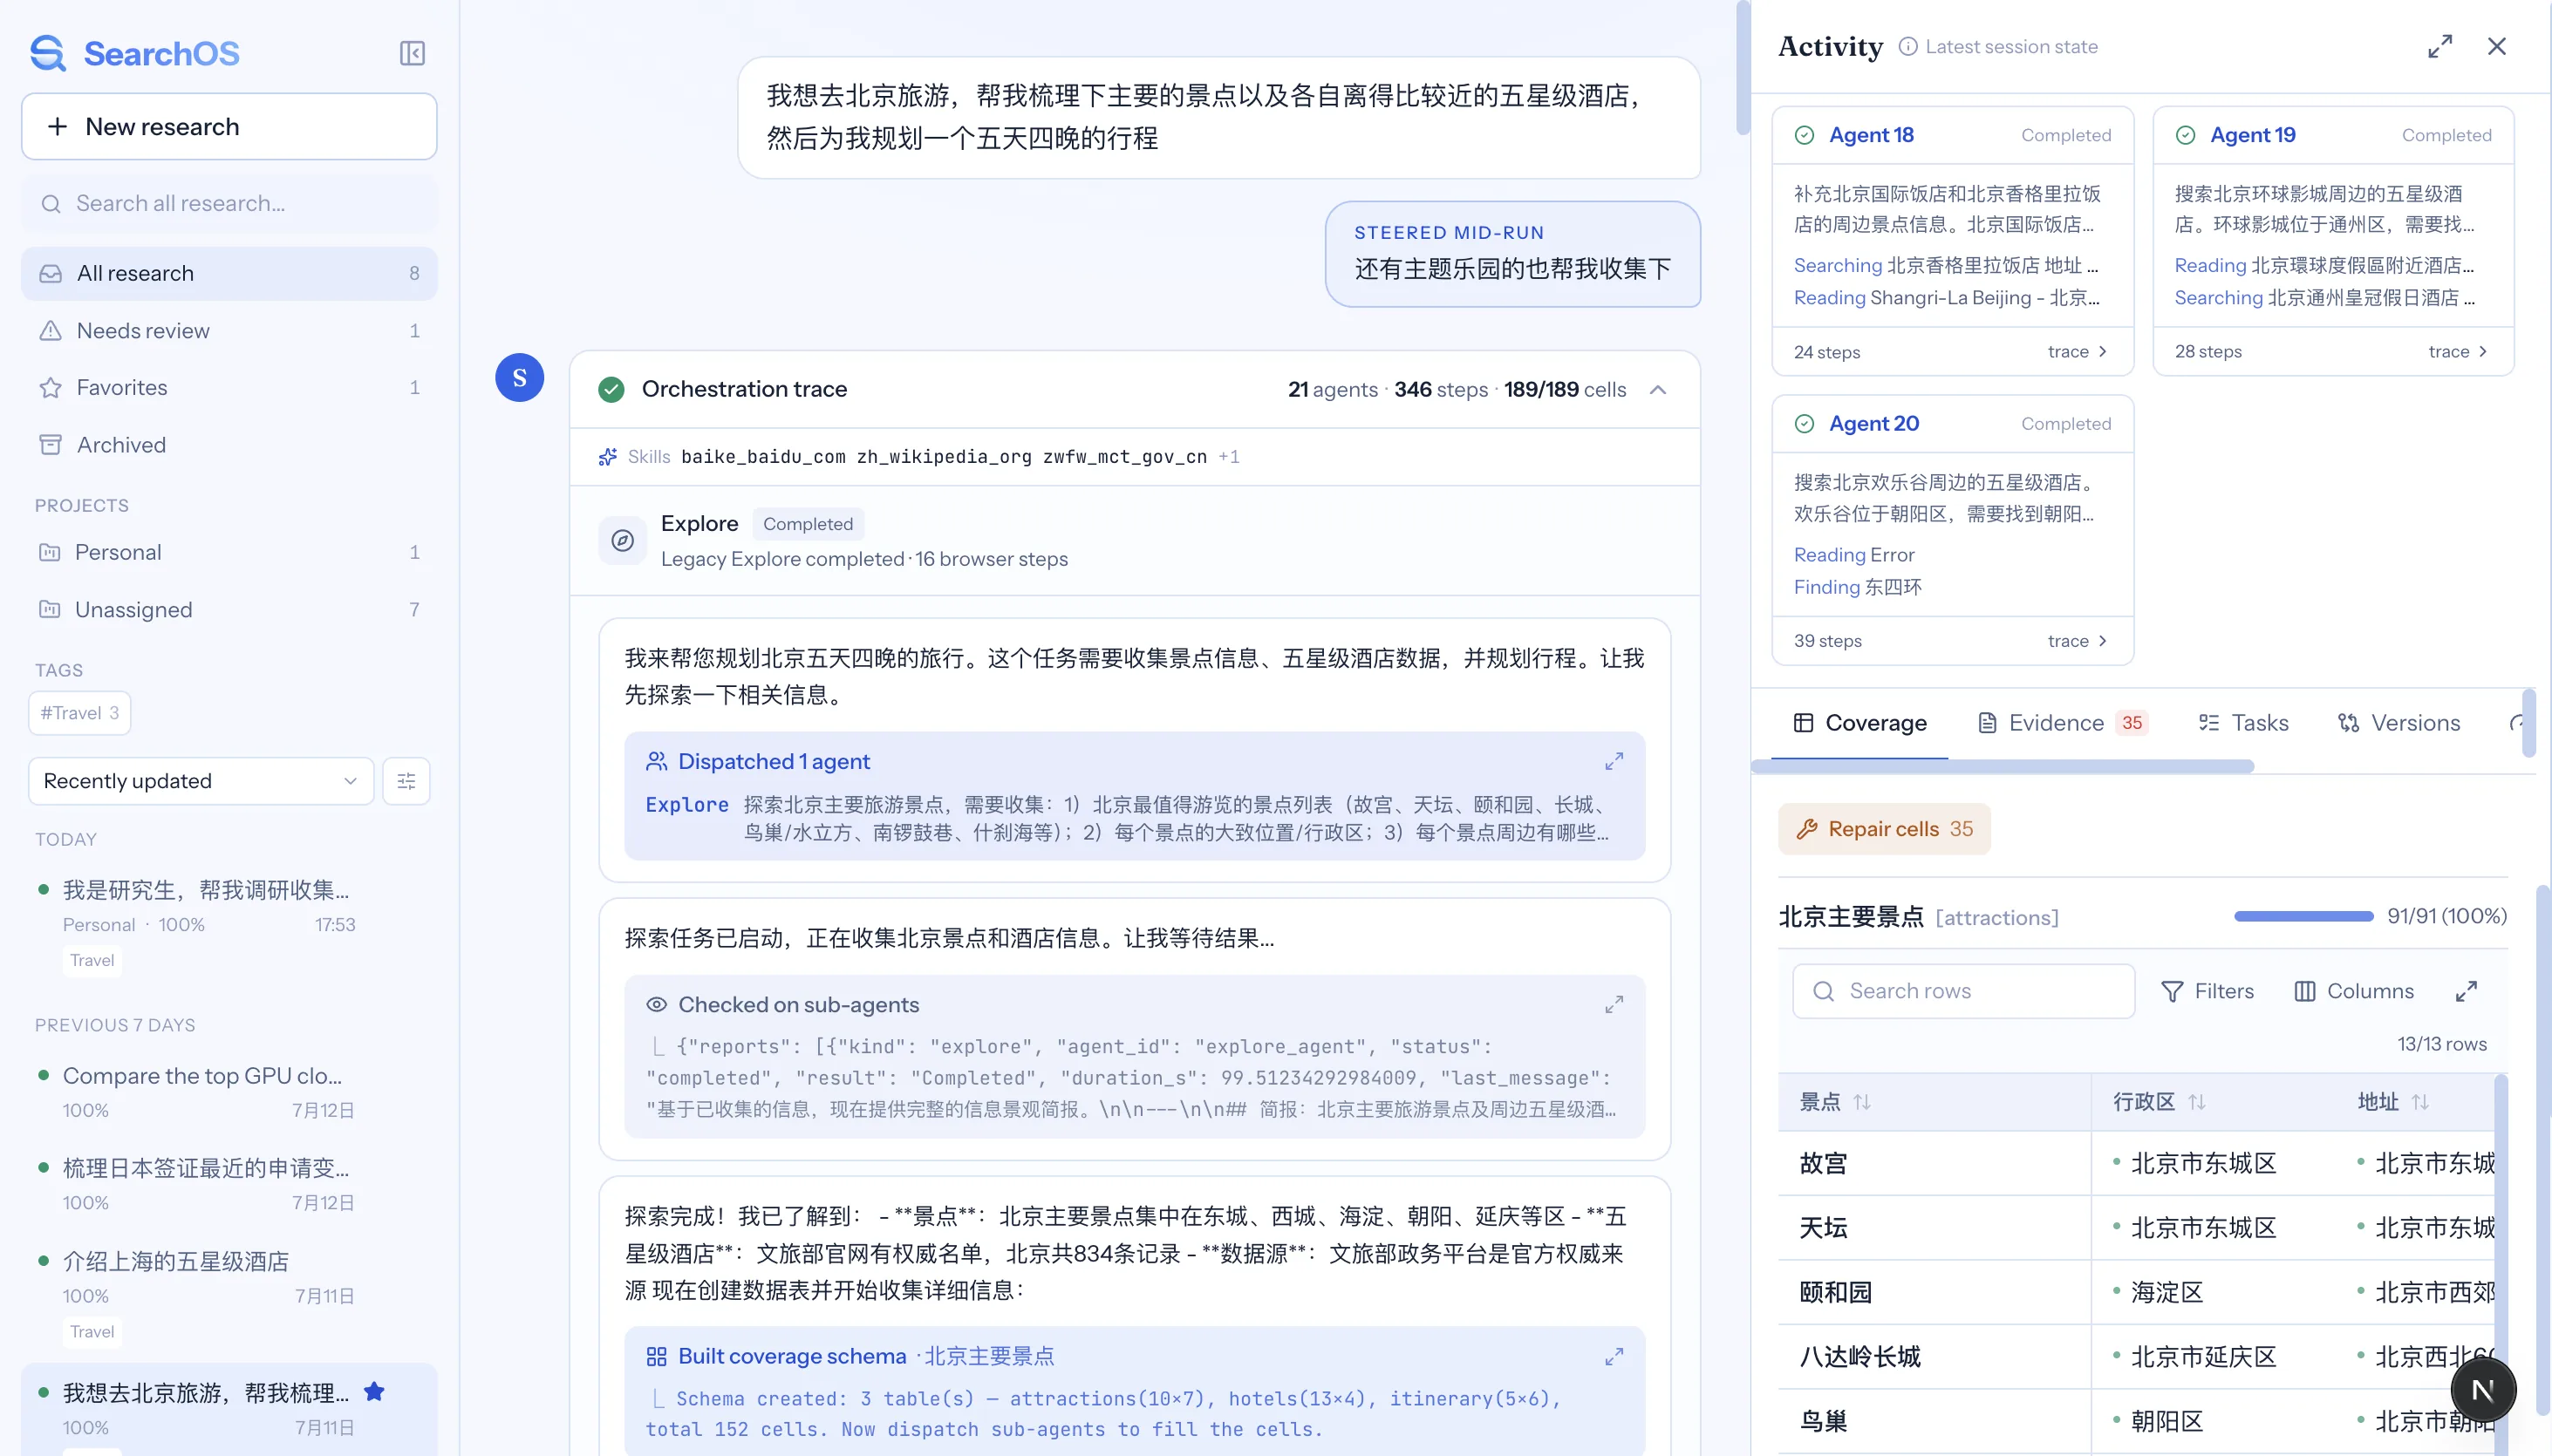The width and height of the screenshot is (2552, 1456).
Task: Open the filter settings icon beside Recently updated
Action: coord(406,781)
